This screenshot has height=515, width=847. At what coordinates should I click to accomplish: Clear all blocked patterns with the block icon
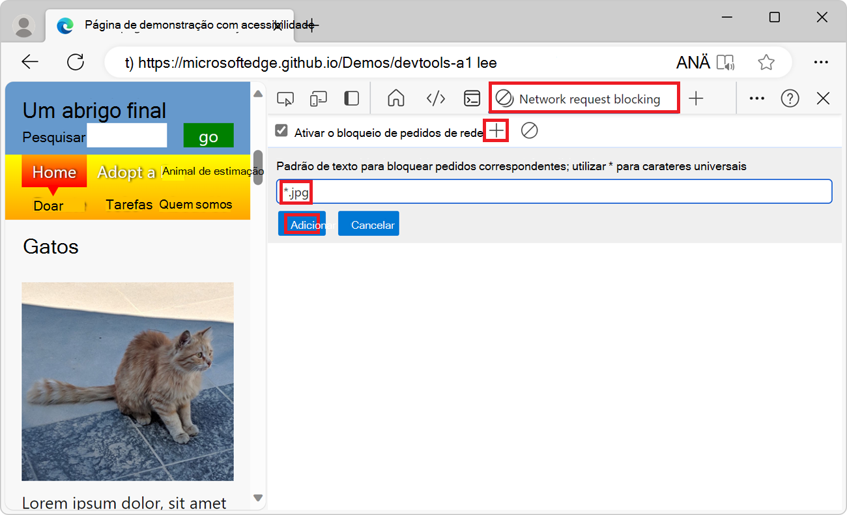tap(529, 130)
